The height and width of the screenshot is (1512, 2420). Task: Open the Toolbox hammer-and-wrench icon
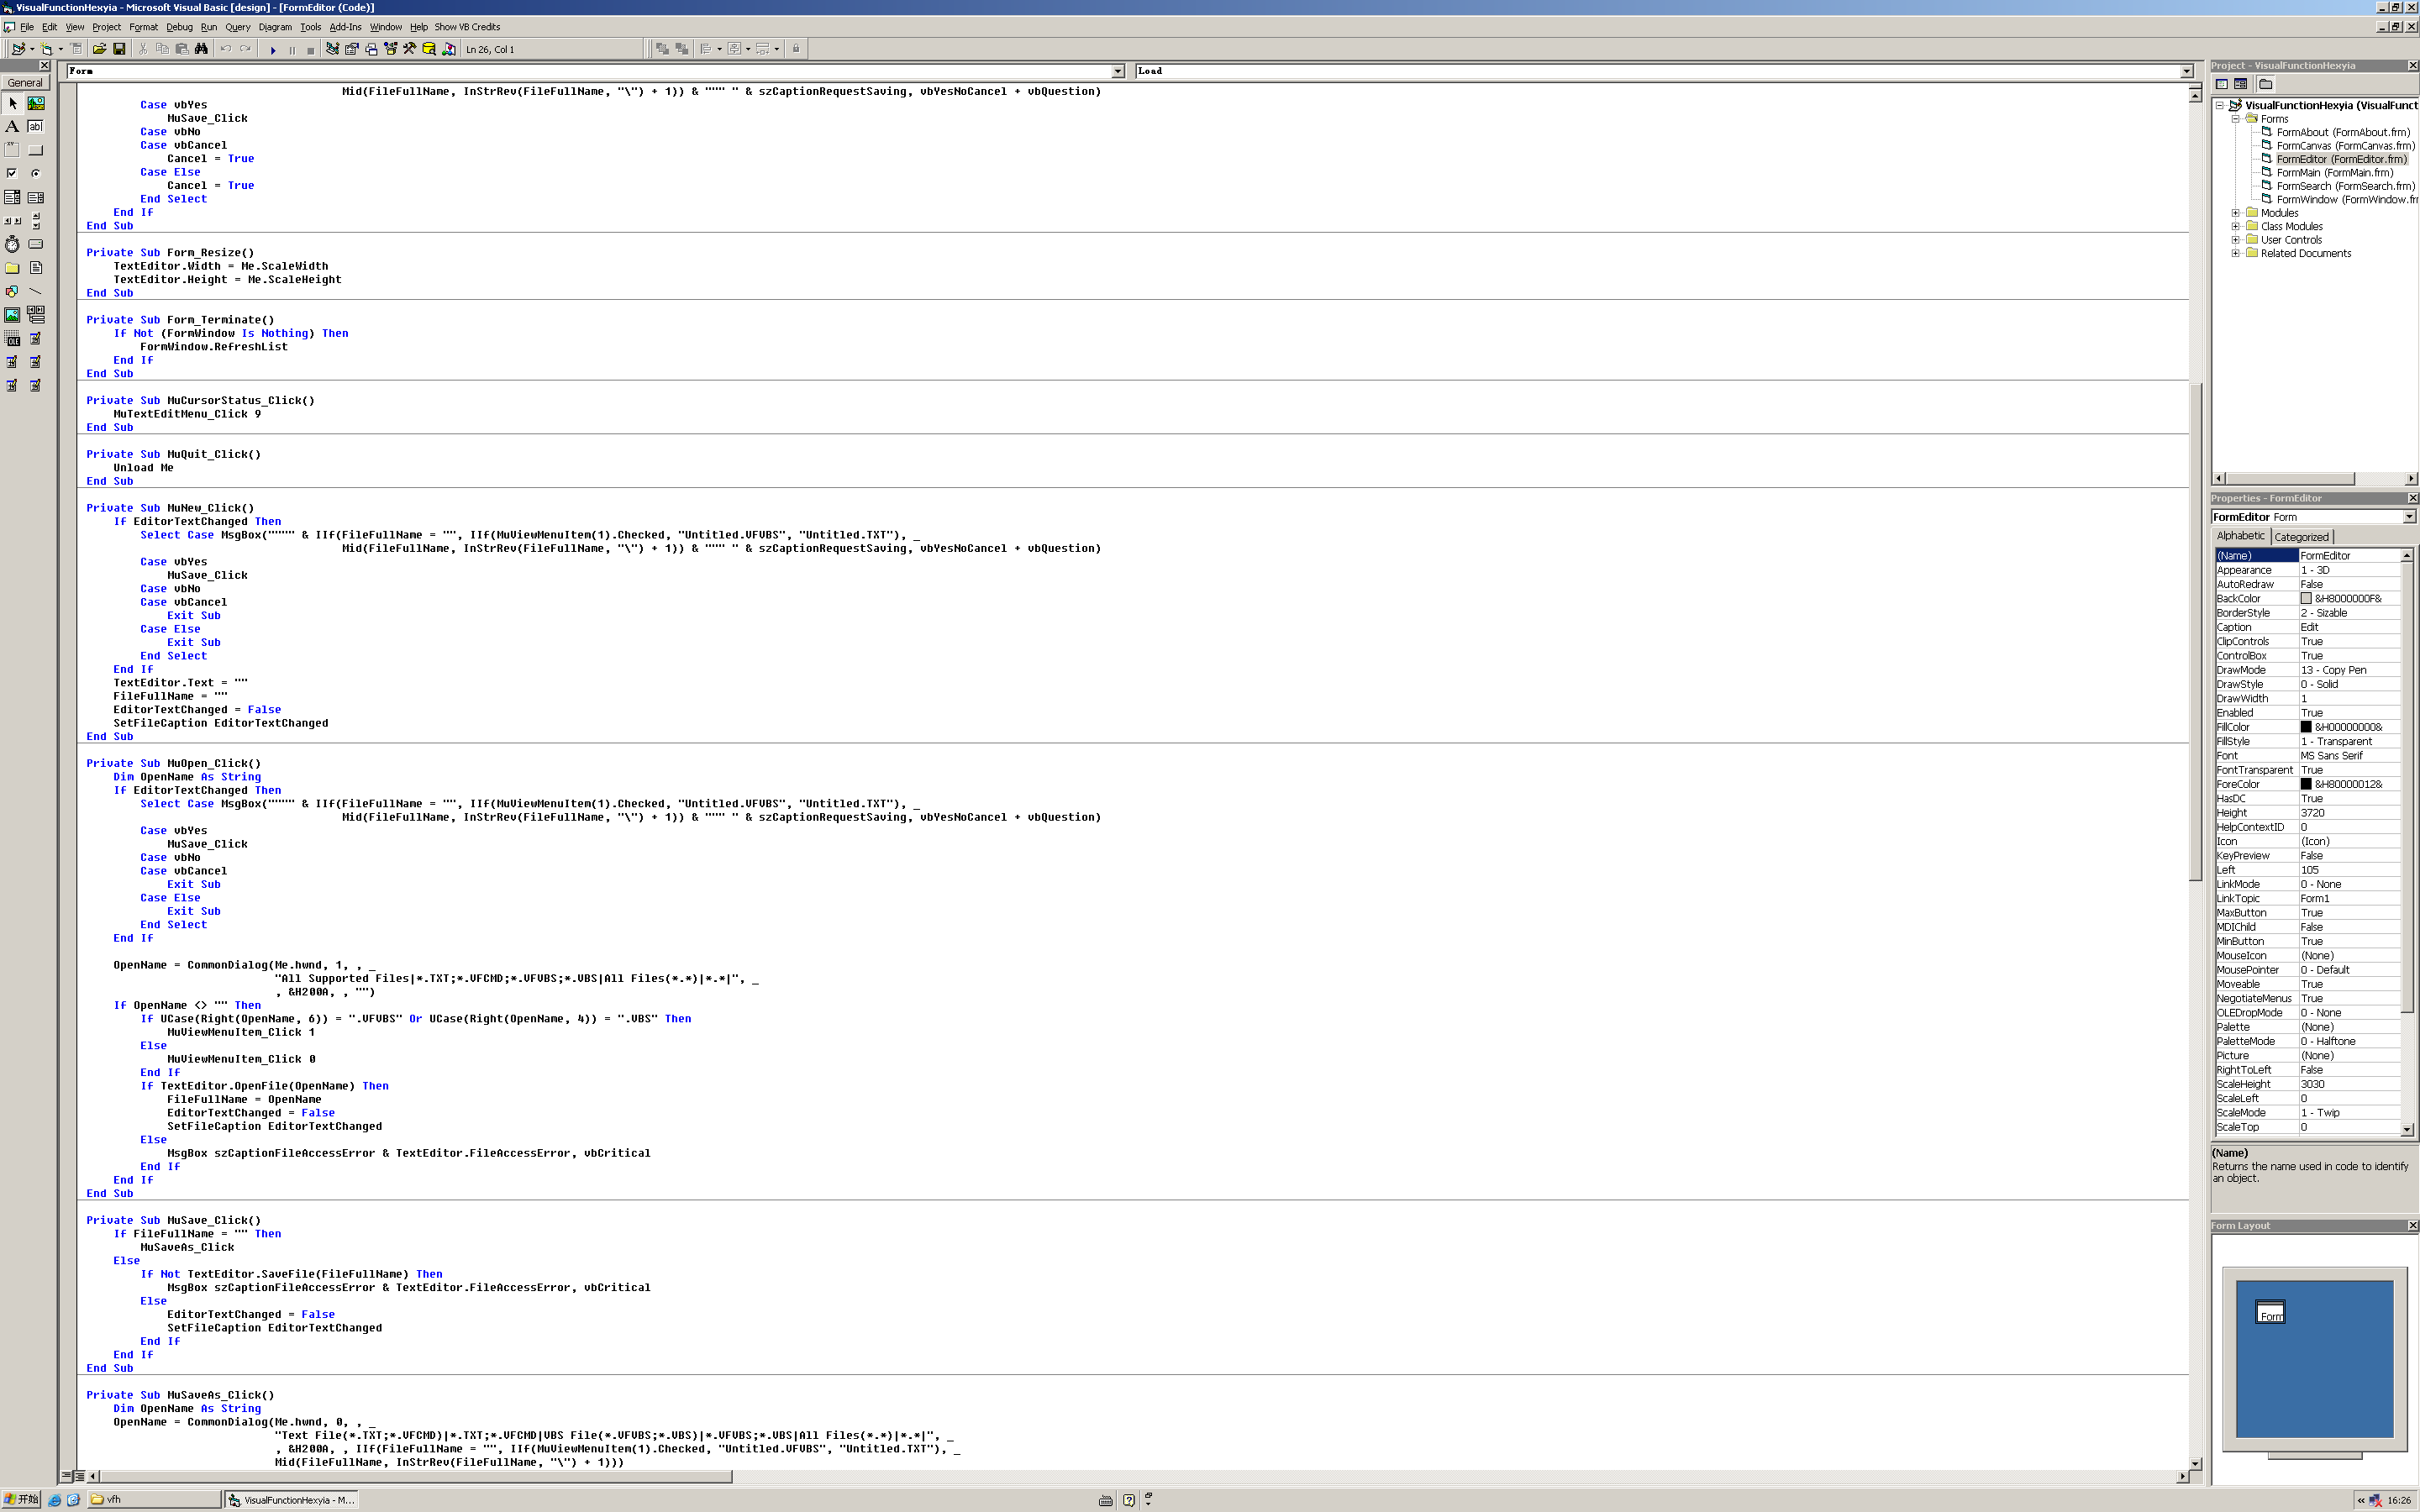410,49
